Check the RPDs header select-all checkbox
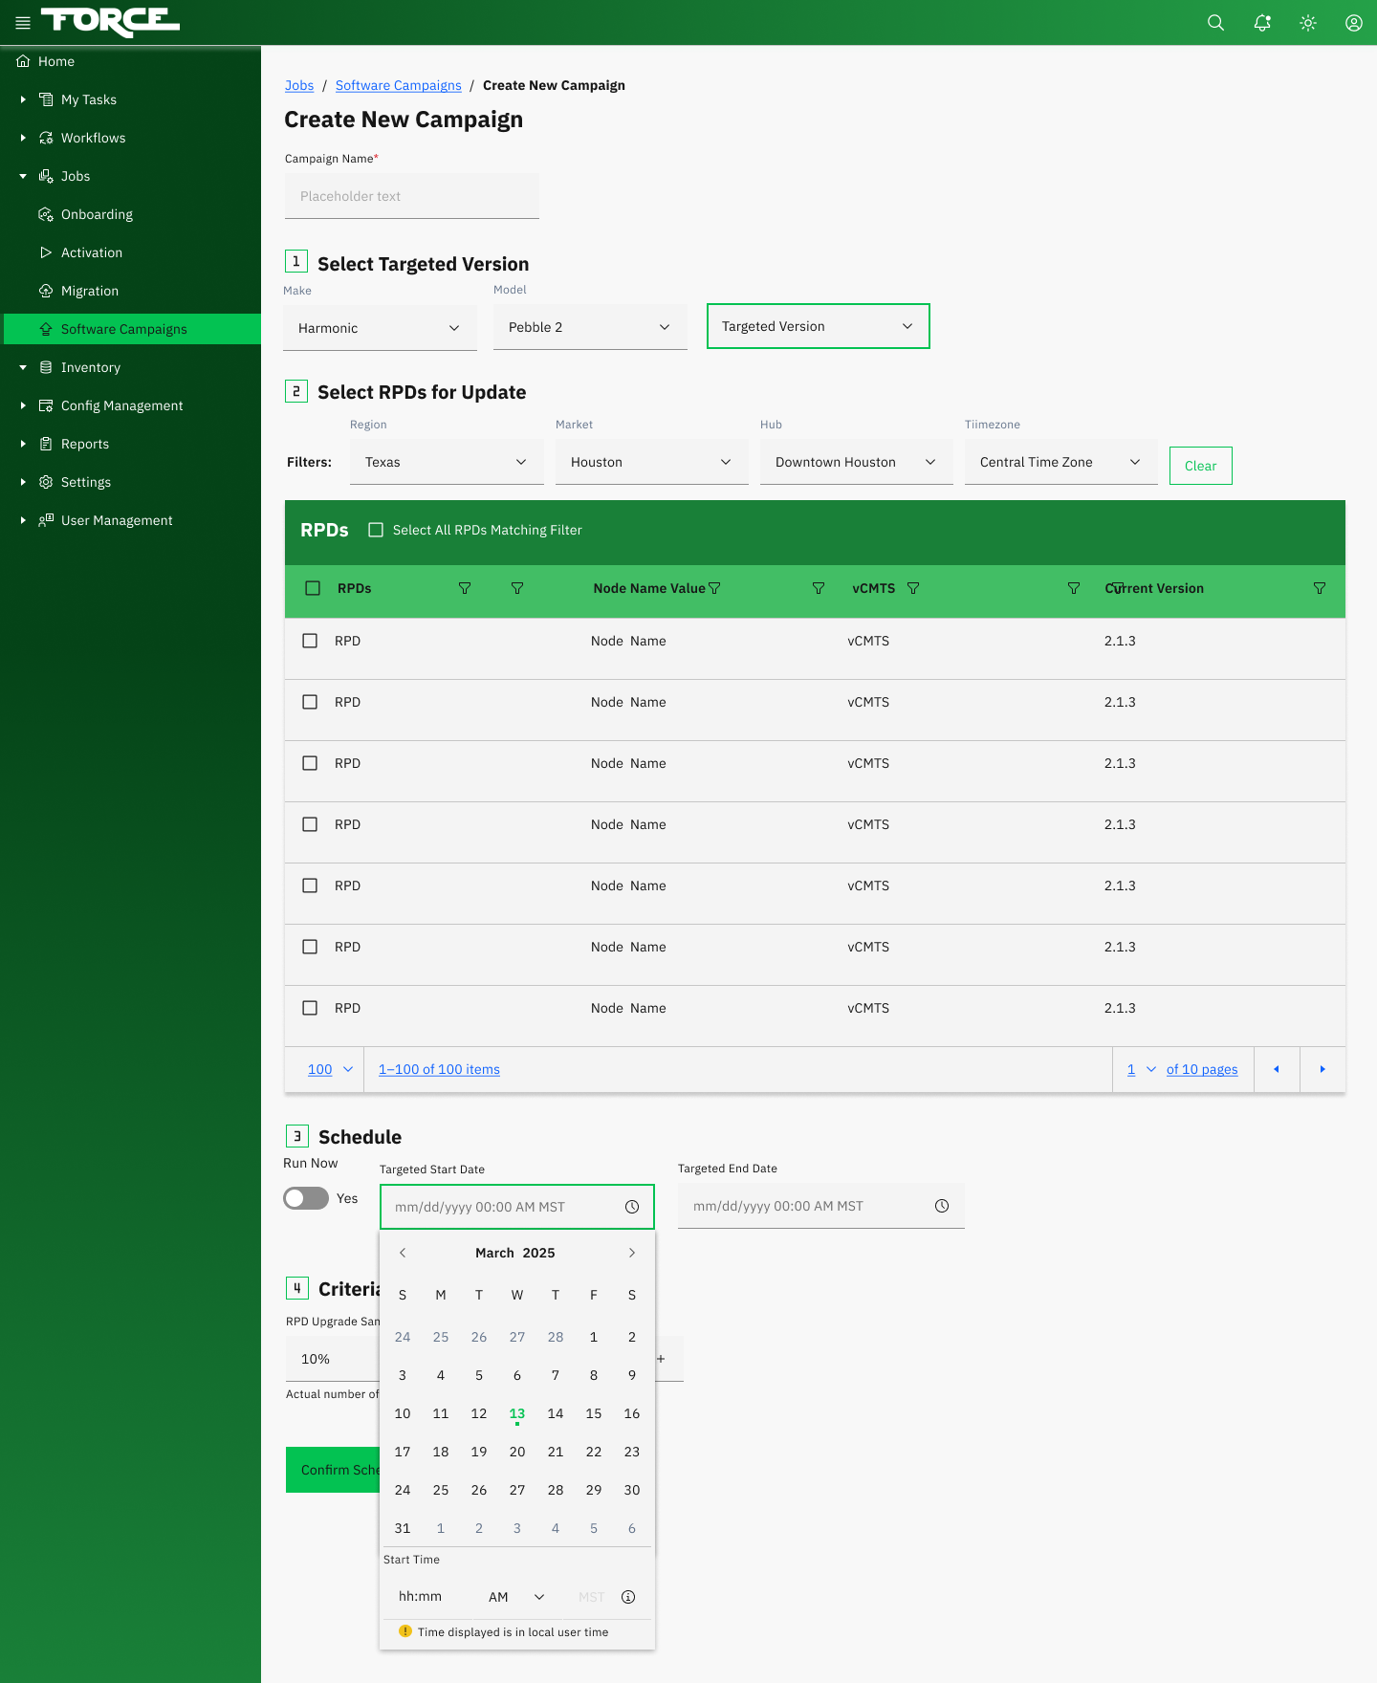The height and width of the screenshot is (1683, 1377). click(313, 588)
